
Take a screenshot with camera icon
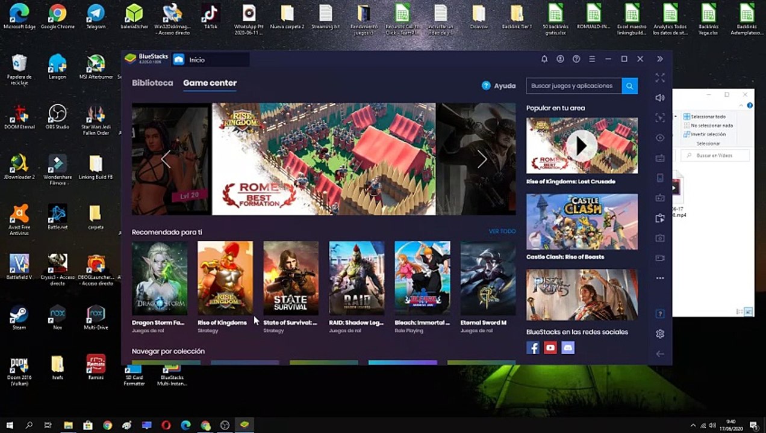660,238
